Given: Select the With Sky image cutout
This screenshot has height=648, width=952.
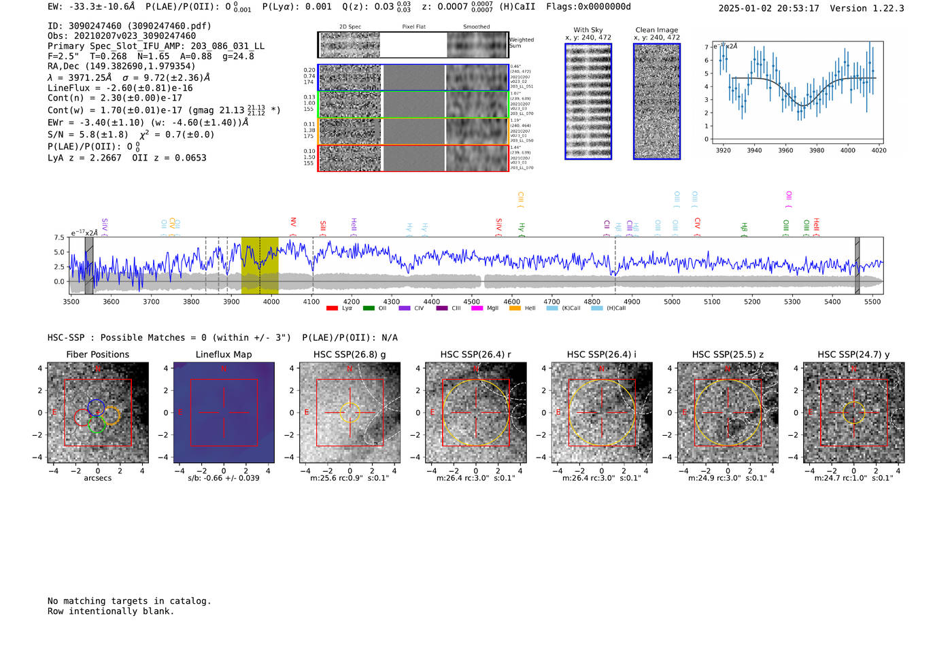Looking at the screenshot, I should point(588,101).
